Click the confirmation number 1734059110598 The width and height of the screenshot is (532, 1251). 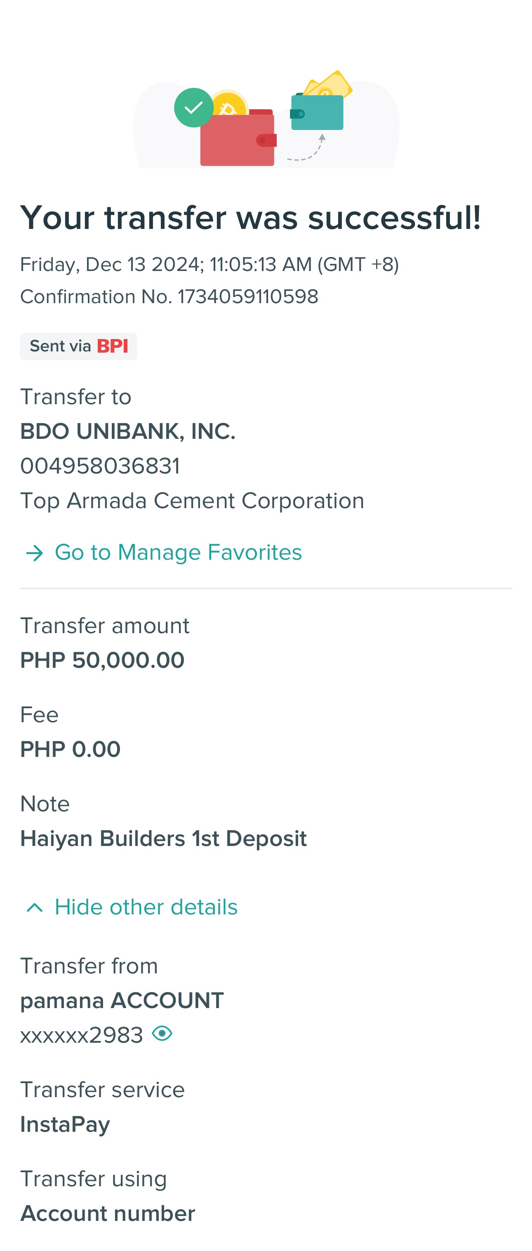247,297
